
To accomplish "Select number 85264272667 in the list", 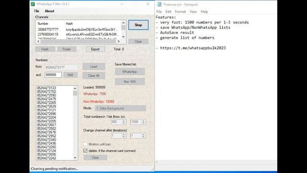I will [47, 125].
